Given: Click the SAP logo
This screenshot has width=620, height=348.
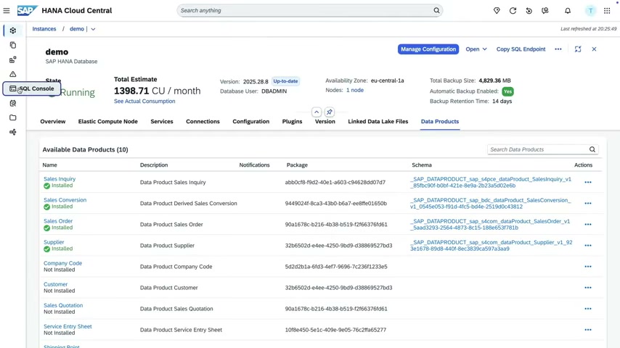Looking at the screenshot, I should [28, 11].
